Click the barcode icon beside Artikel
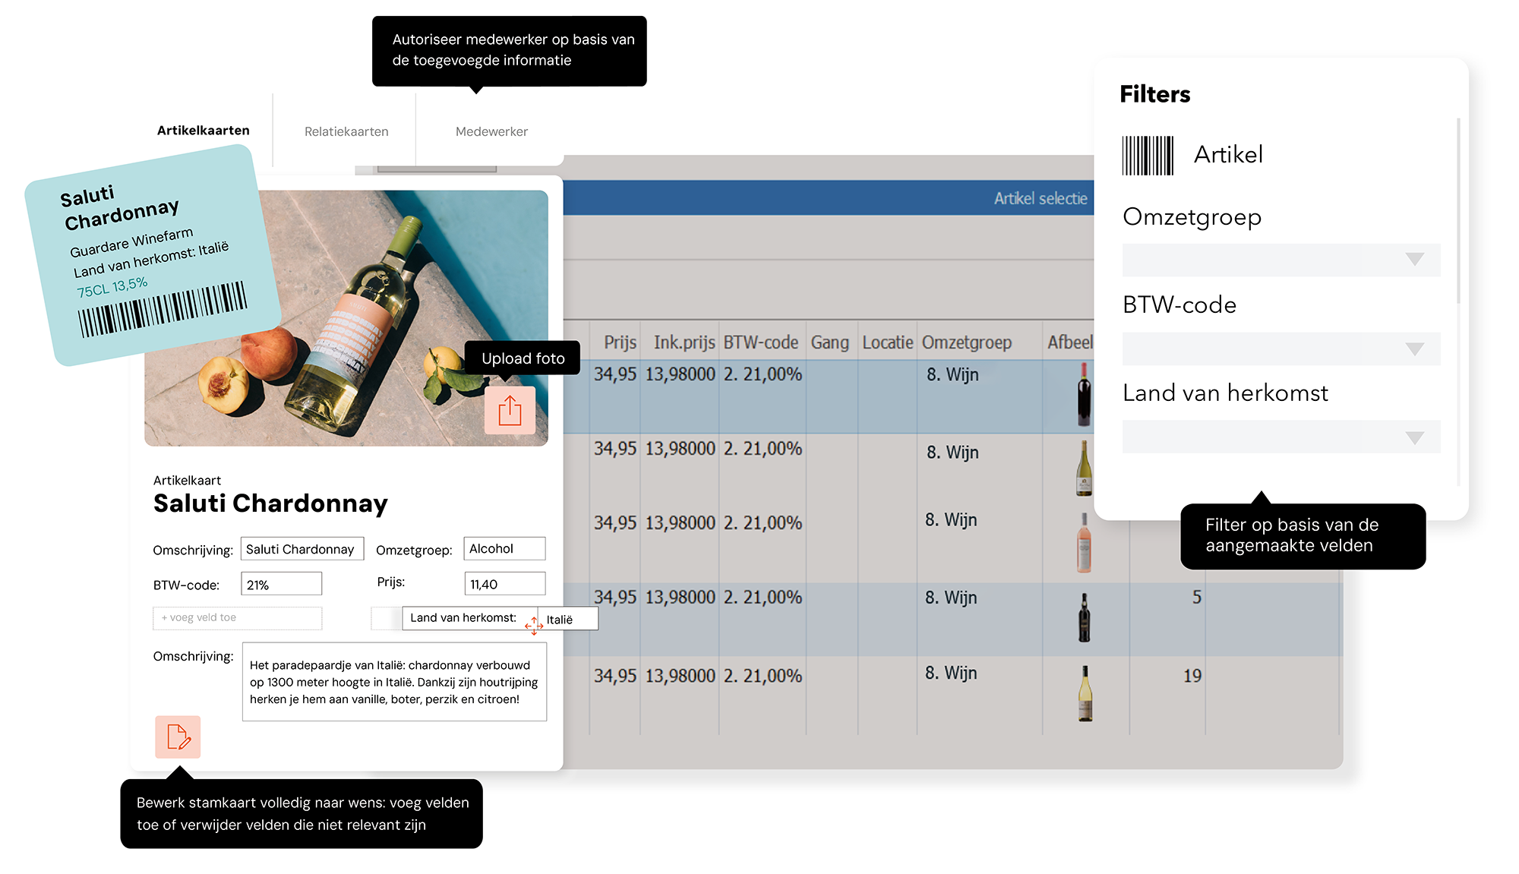The height and width of the screenshot is (874, 1519). [1148, 156]
